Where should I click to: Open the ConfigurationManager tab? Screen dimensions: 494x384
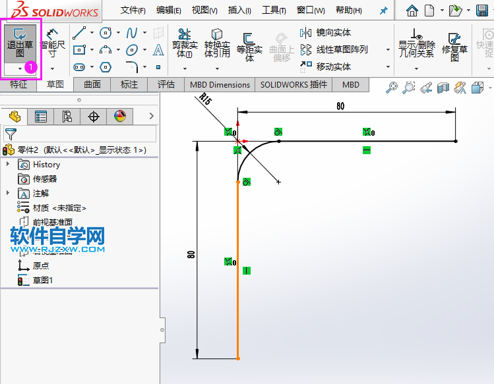[67, 117]
